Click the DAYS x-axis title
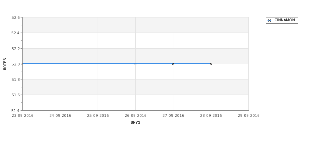 click(135, 123)
